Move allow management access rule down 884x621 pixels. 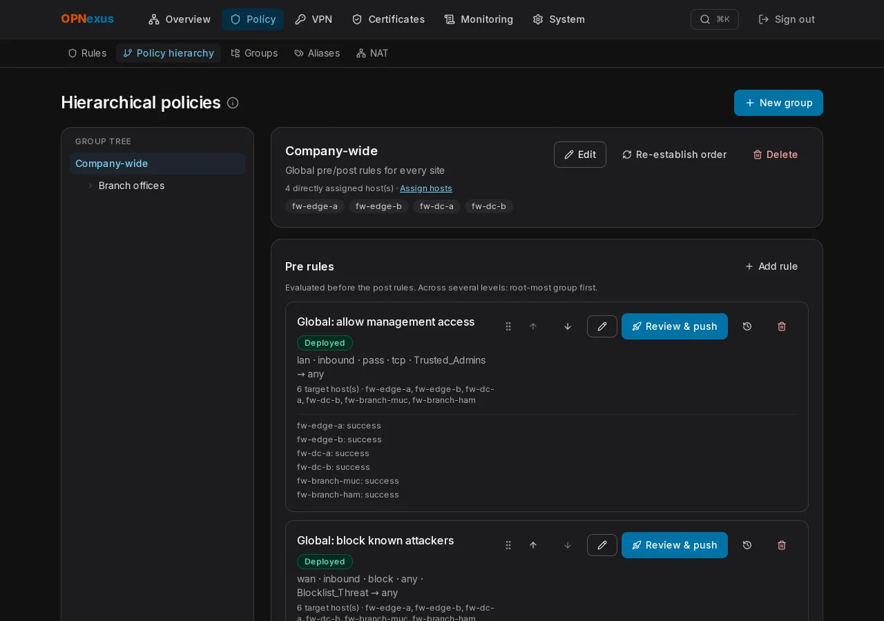[x=568, y=326]
